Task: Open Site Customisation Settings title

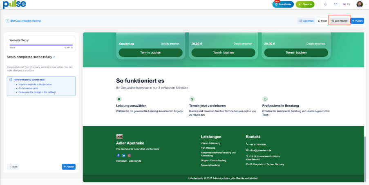Action: point(26,21)
